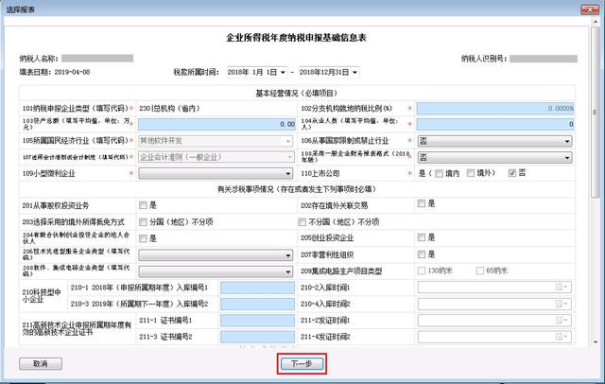The height and width of the screenshot is (384, 605).
Task: Click the 下一步 button
Action: click(x=302, y=363)
